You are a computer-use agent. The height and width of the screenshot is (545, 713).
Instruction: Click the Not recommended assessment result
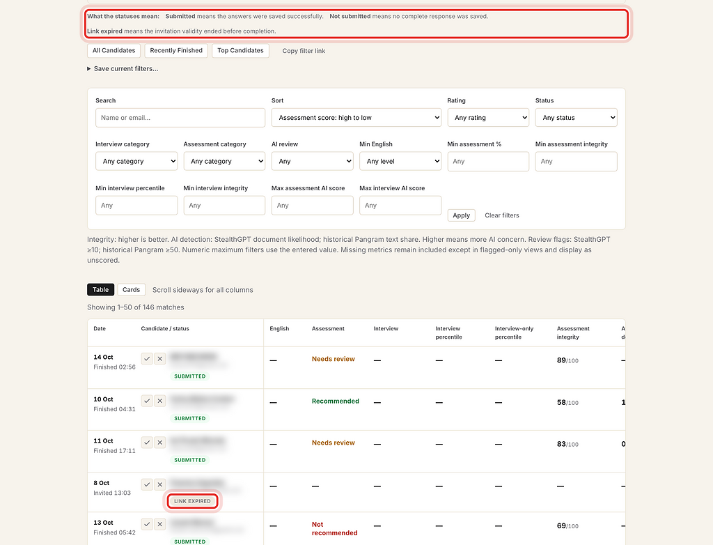[x=335, y=528]
